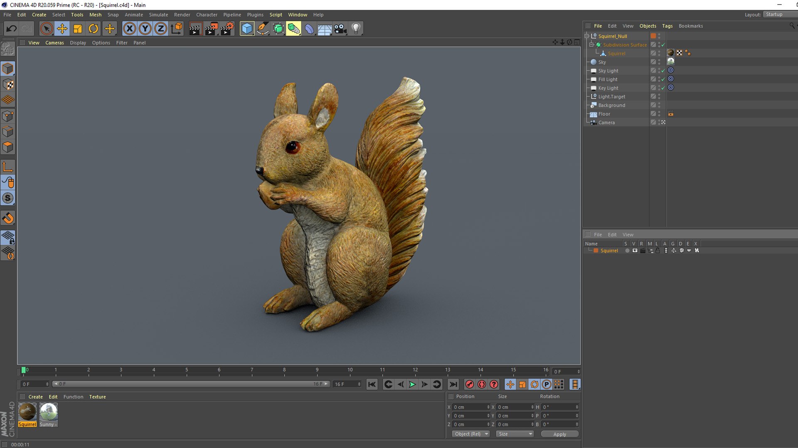
Task: Go to end of animation
Action: [453, 385]
